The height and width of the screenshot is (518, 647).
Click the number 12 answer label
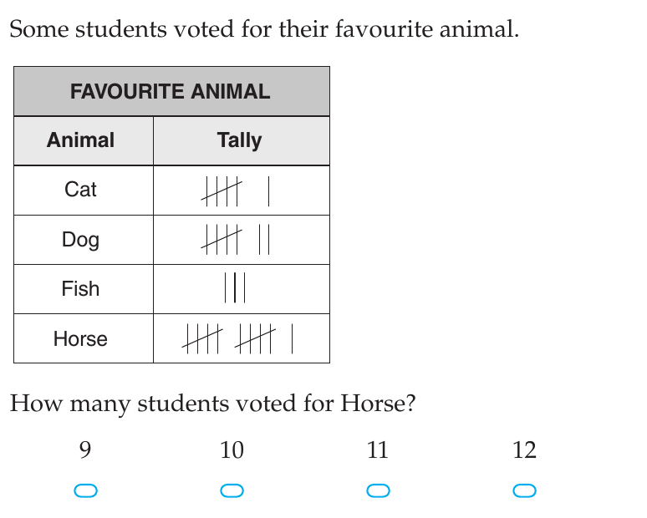(524, 449)
